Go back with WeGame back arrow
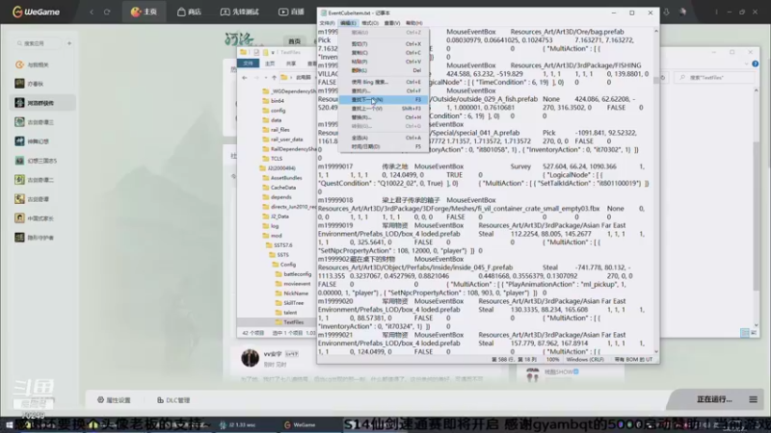771x433 pixels. click(x=92, y=12)
